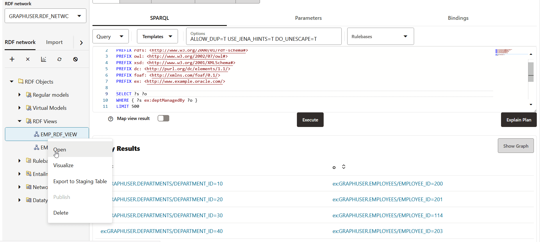This screenshot has height=242, width=540.
Task: Click the SPARQL editor vertical scrollbar thumb
Action: 531,72
